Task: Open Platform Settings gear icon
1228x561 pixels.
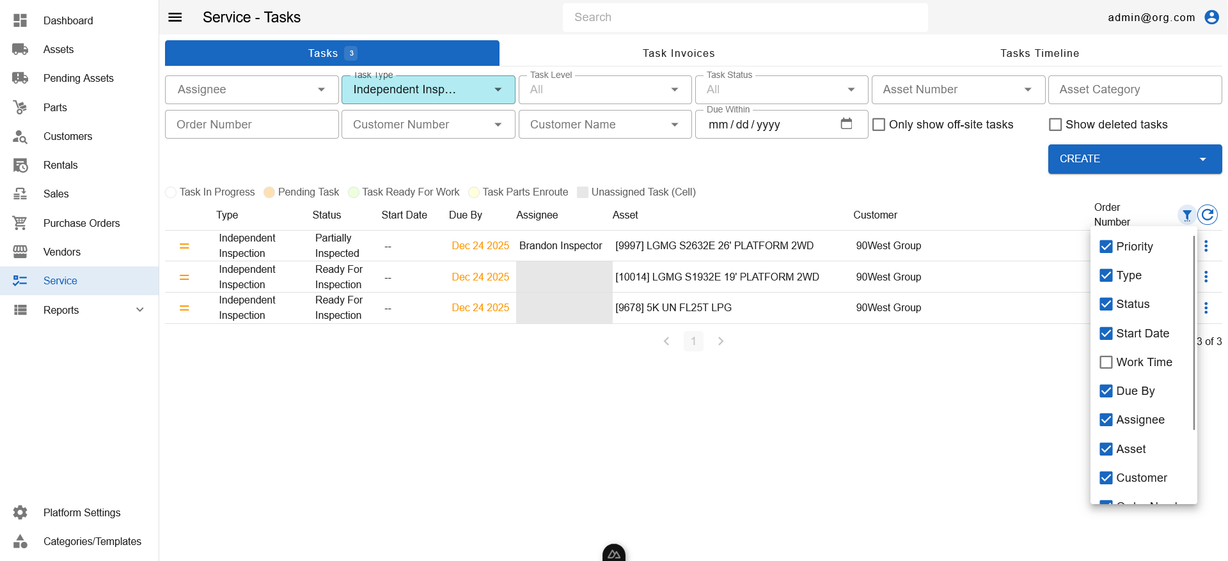Action: click(x=20, y=512)
